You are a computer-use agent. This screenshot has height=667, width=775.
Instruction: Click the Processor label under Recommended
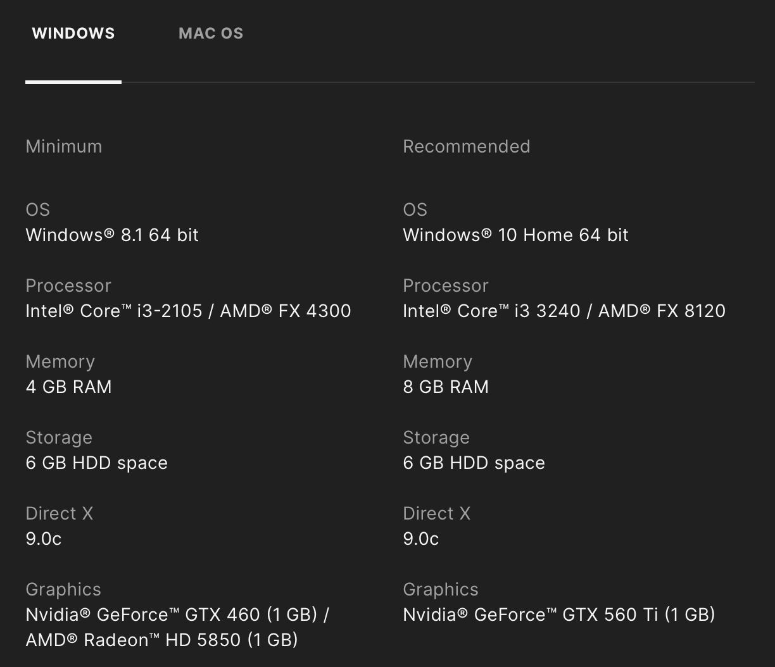click(x=446, y=285)
